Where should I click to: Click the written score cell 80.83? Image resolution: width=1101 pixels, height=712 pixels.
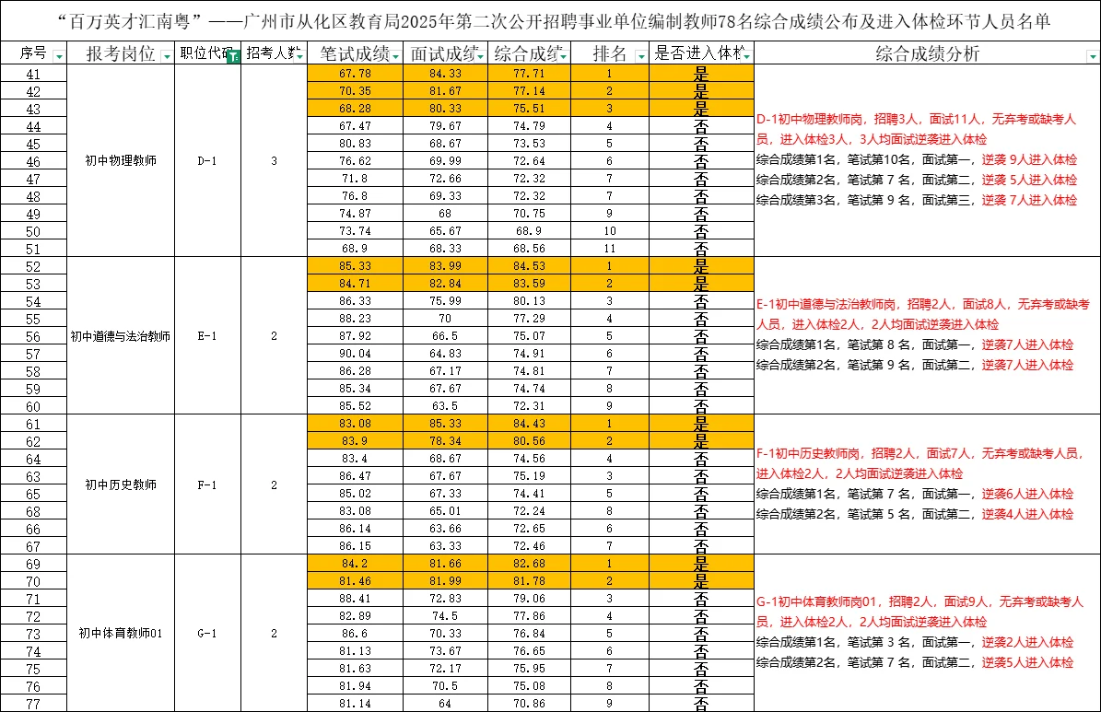click(356, 144)
